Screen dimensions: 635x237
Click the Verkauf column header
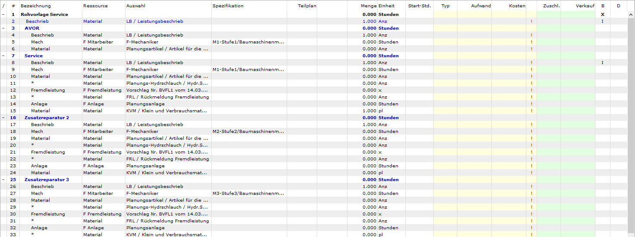coord(585,6)
